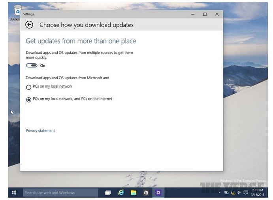Open the Store app from the taskbar
This screenshot has height=200, width=273.
146,192
